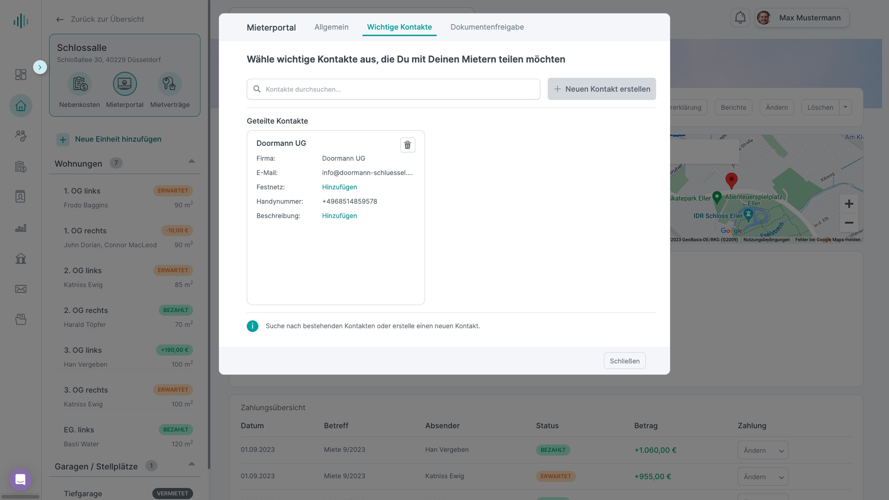
Task: Collapse the Garagen / Stellplätze section
Action: tap(192, 464)
